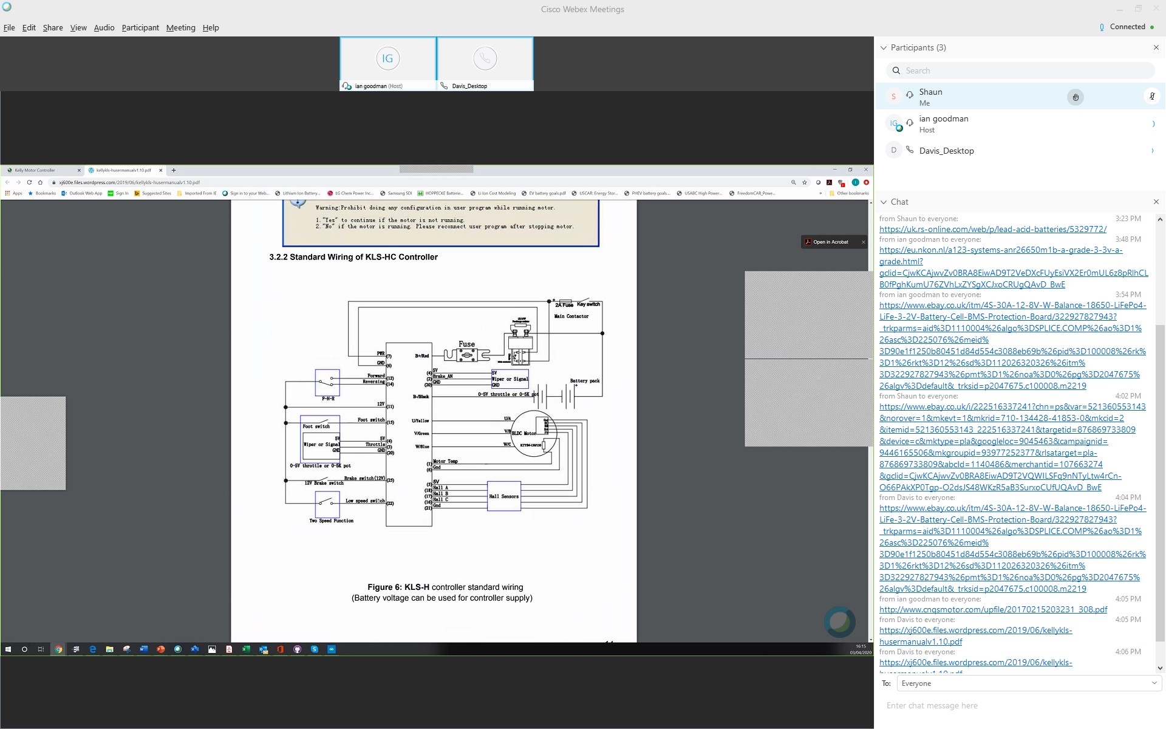
Task: Open the Participant menu
Action: coord(140,28)
